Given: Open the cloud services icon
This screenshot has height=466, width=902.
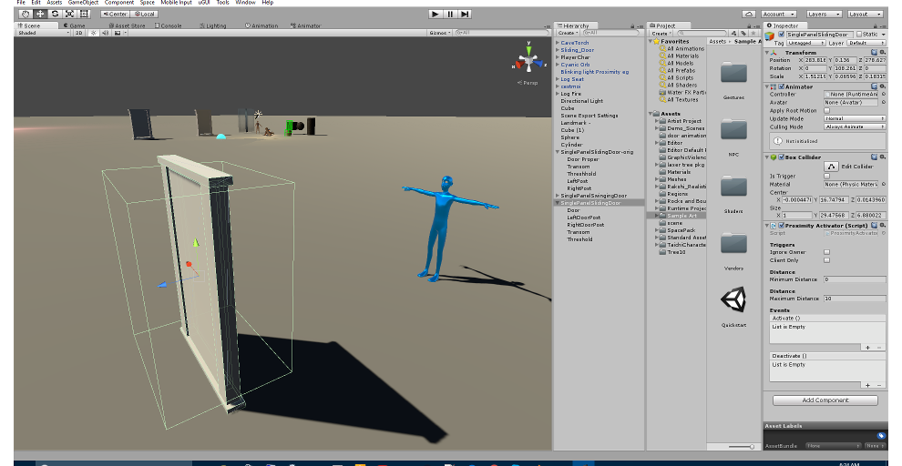Looking at the screenshot, I should click(x=748, y=14).
